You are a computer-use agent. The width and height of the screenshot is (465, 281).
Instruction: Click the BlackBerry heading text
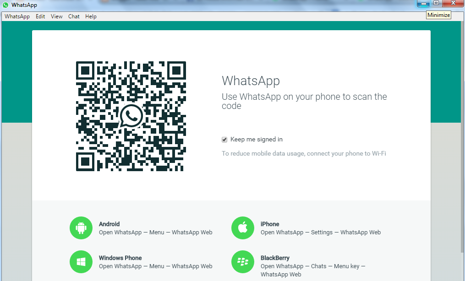275,258
